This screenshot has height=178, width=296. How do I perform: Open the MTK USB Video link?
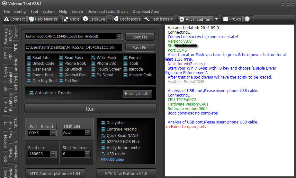pos(112,159)
